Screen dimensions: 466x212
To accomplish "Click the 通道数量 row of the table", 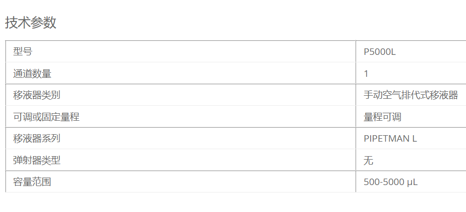I will pyautogui.click(x=236, y=73).
